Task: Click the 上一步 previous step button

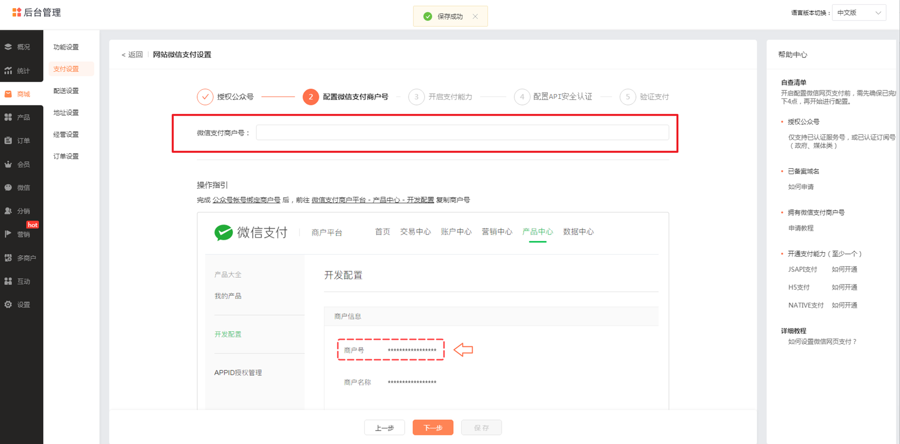Action: point(384,427)
